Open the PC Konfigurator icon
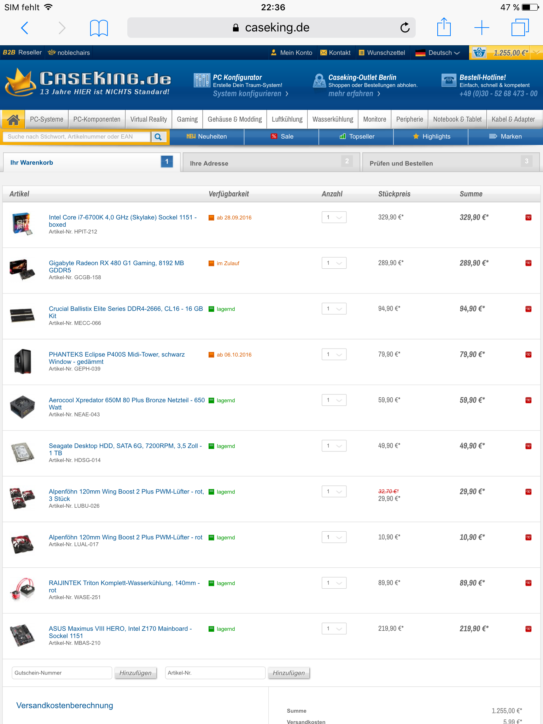The height and width of the screenshot is (724, 543). click(202, 80)
